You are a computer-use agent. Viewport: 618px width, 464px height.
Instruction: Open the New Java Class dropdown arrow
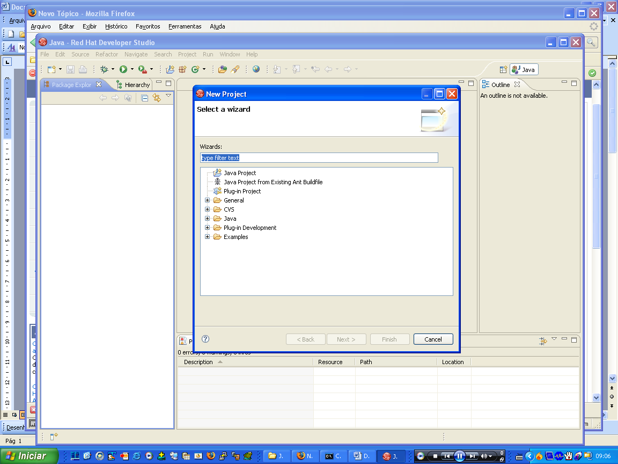pos(204,69)
